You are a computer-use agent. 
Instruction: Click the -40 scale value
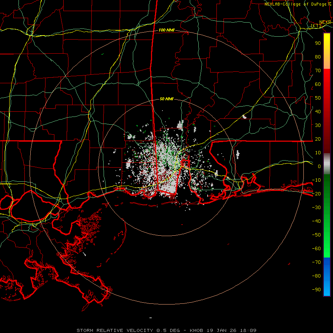pos(316,221)
